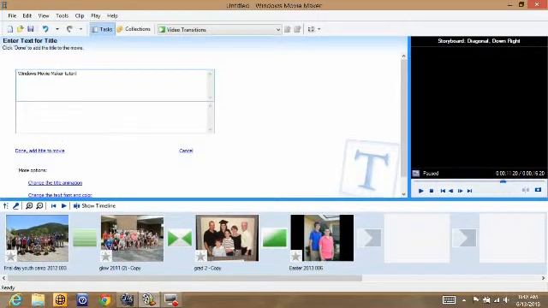Save the project with the floppy disk icon
Viewport: 548px width, 308px height.
pos(31,29)
